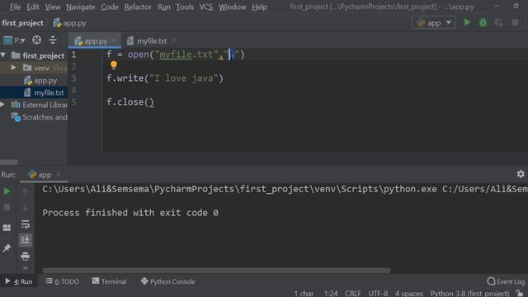Image resolution: width=528 pixels, height=297 pixels.
Task: Toggle scroll to end in console
Action: [26, 240]
